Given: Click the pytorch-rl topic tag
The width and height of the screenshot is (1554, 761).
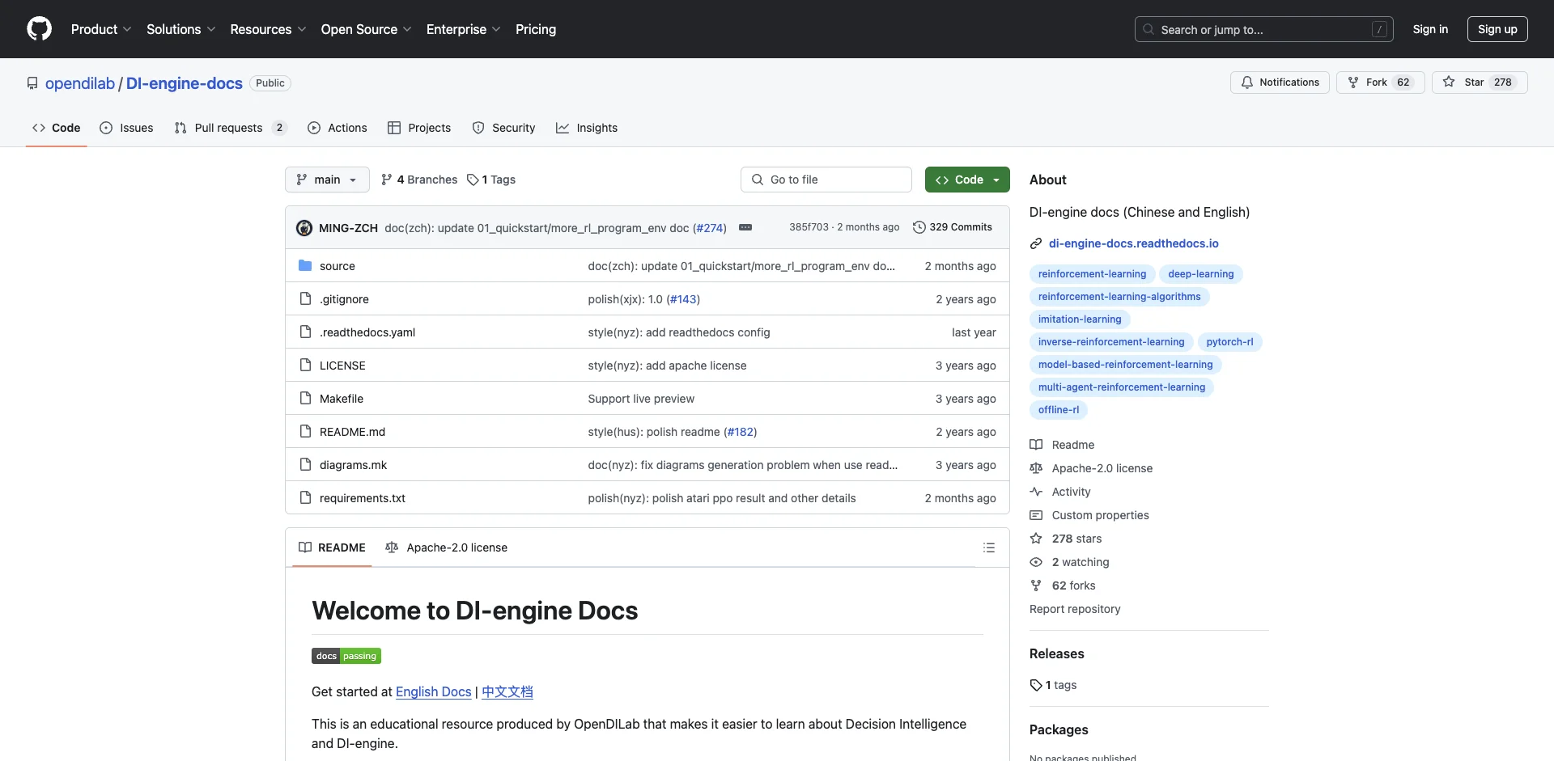Looking at the screenshot, I should pyautogui.click(x=1229, y=342).
